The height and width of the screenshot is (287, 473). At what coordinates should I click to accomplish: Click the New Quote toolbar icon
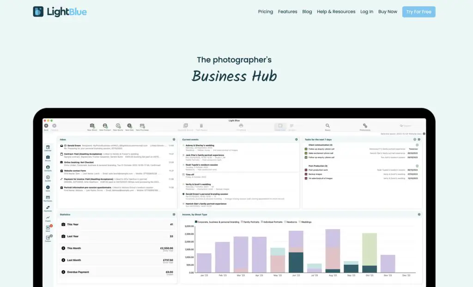point(118,126)
